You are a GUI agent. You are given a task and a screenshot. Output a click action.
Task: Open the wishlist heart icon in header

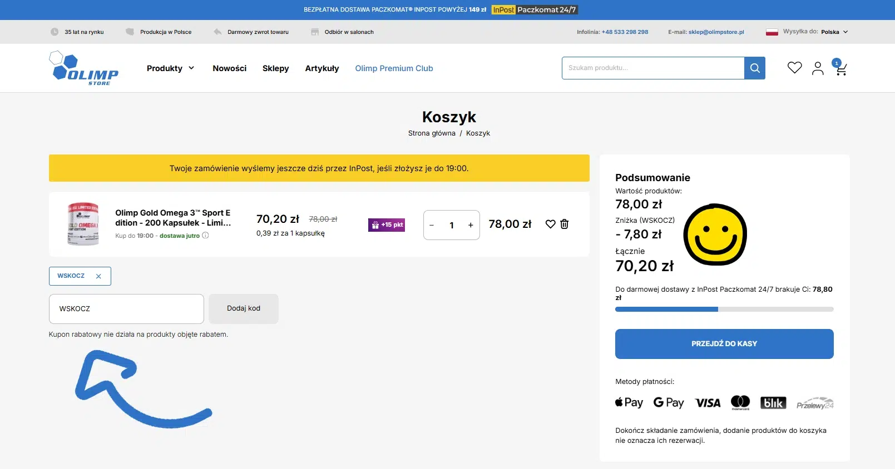coord(795,68)
